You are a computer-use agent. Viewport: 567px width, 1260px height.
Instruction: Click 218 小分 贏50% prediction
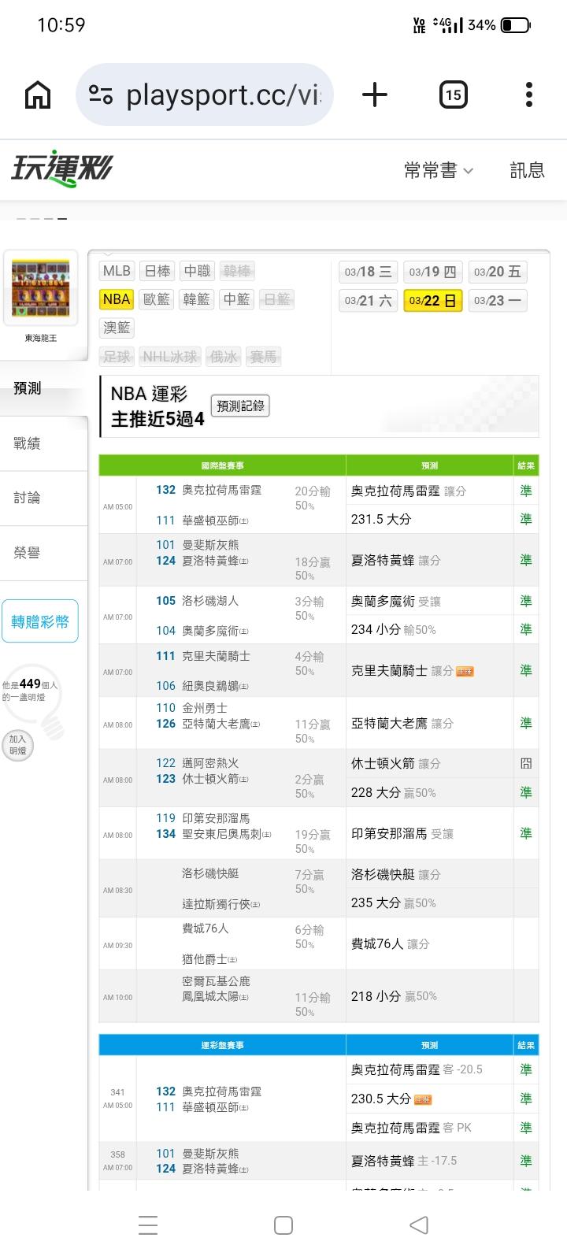click(x=394, y=996)
